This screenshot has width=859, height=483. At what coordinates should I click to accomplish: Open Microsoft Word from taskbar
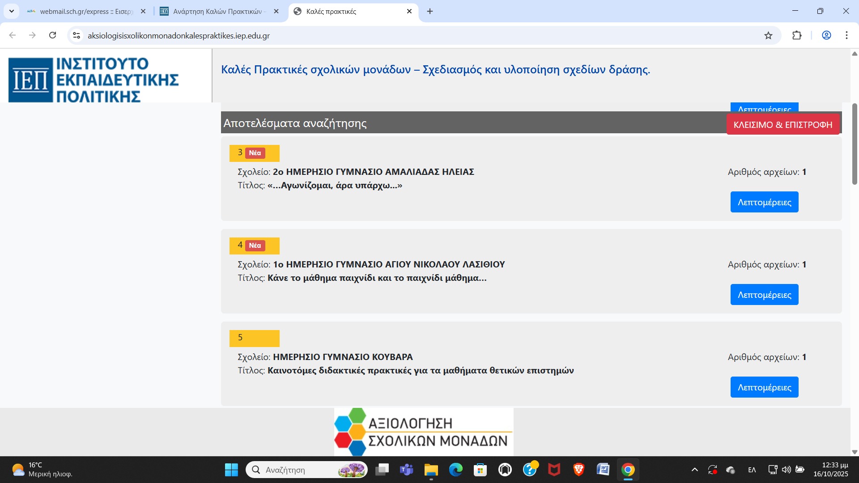(604, 470)
